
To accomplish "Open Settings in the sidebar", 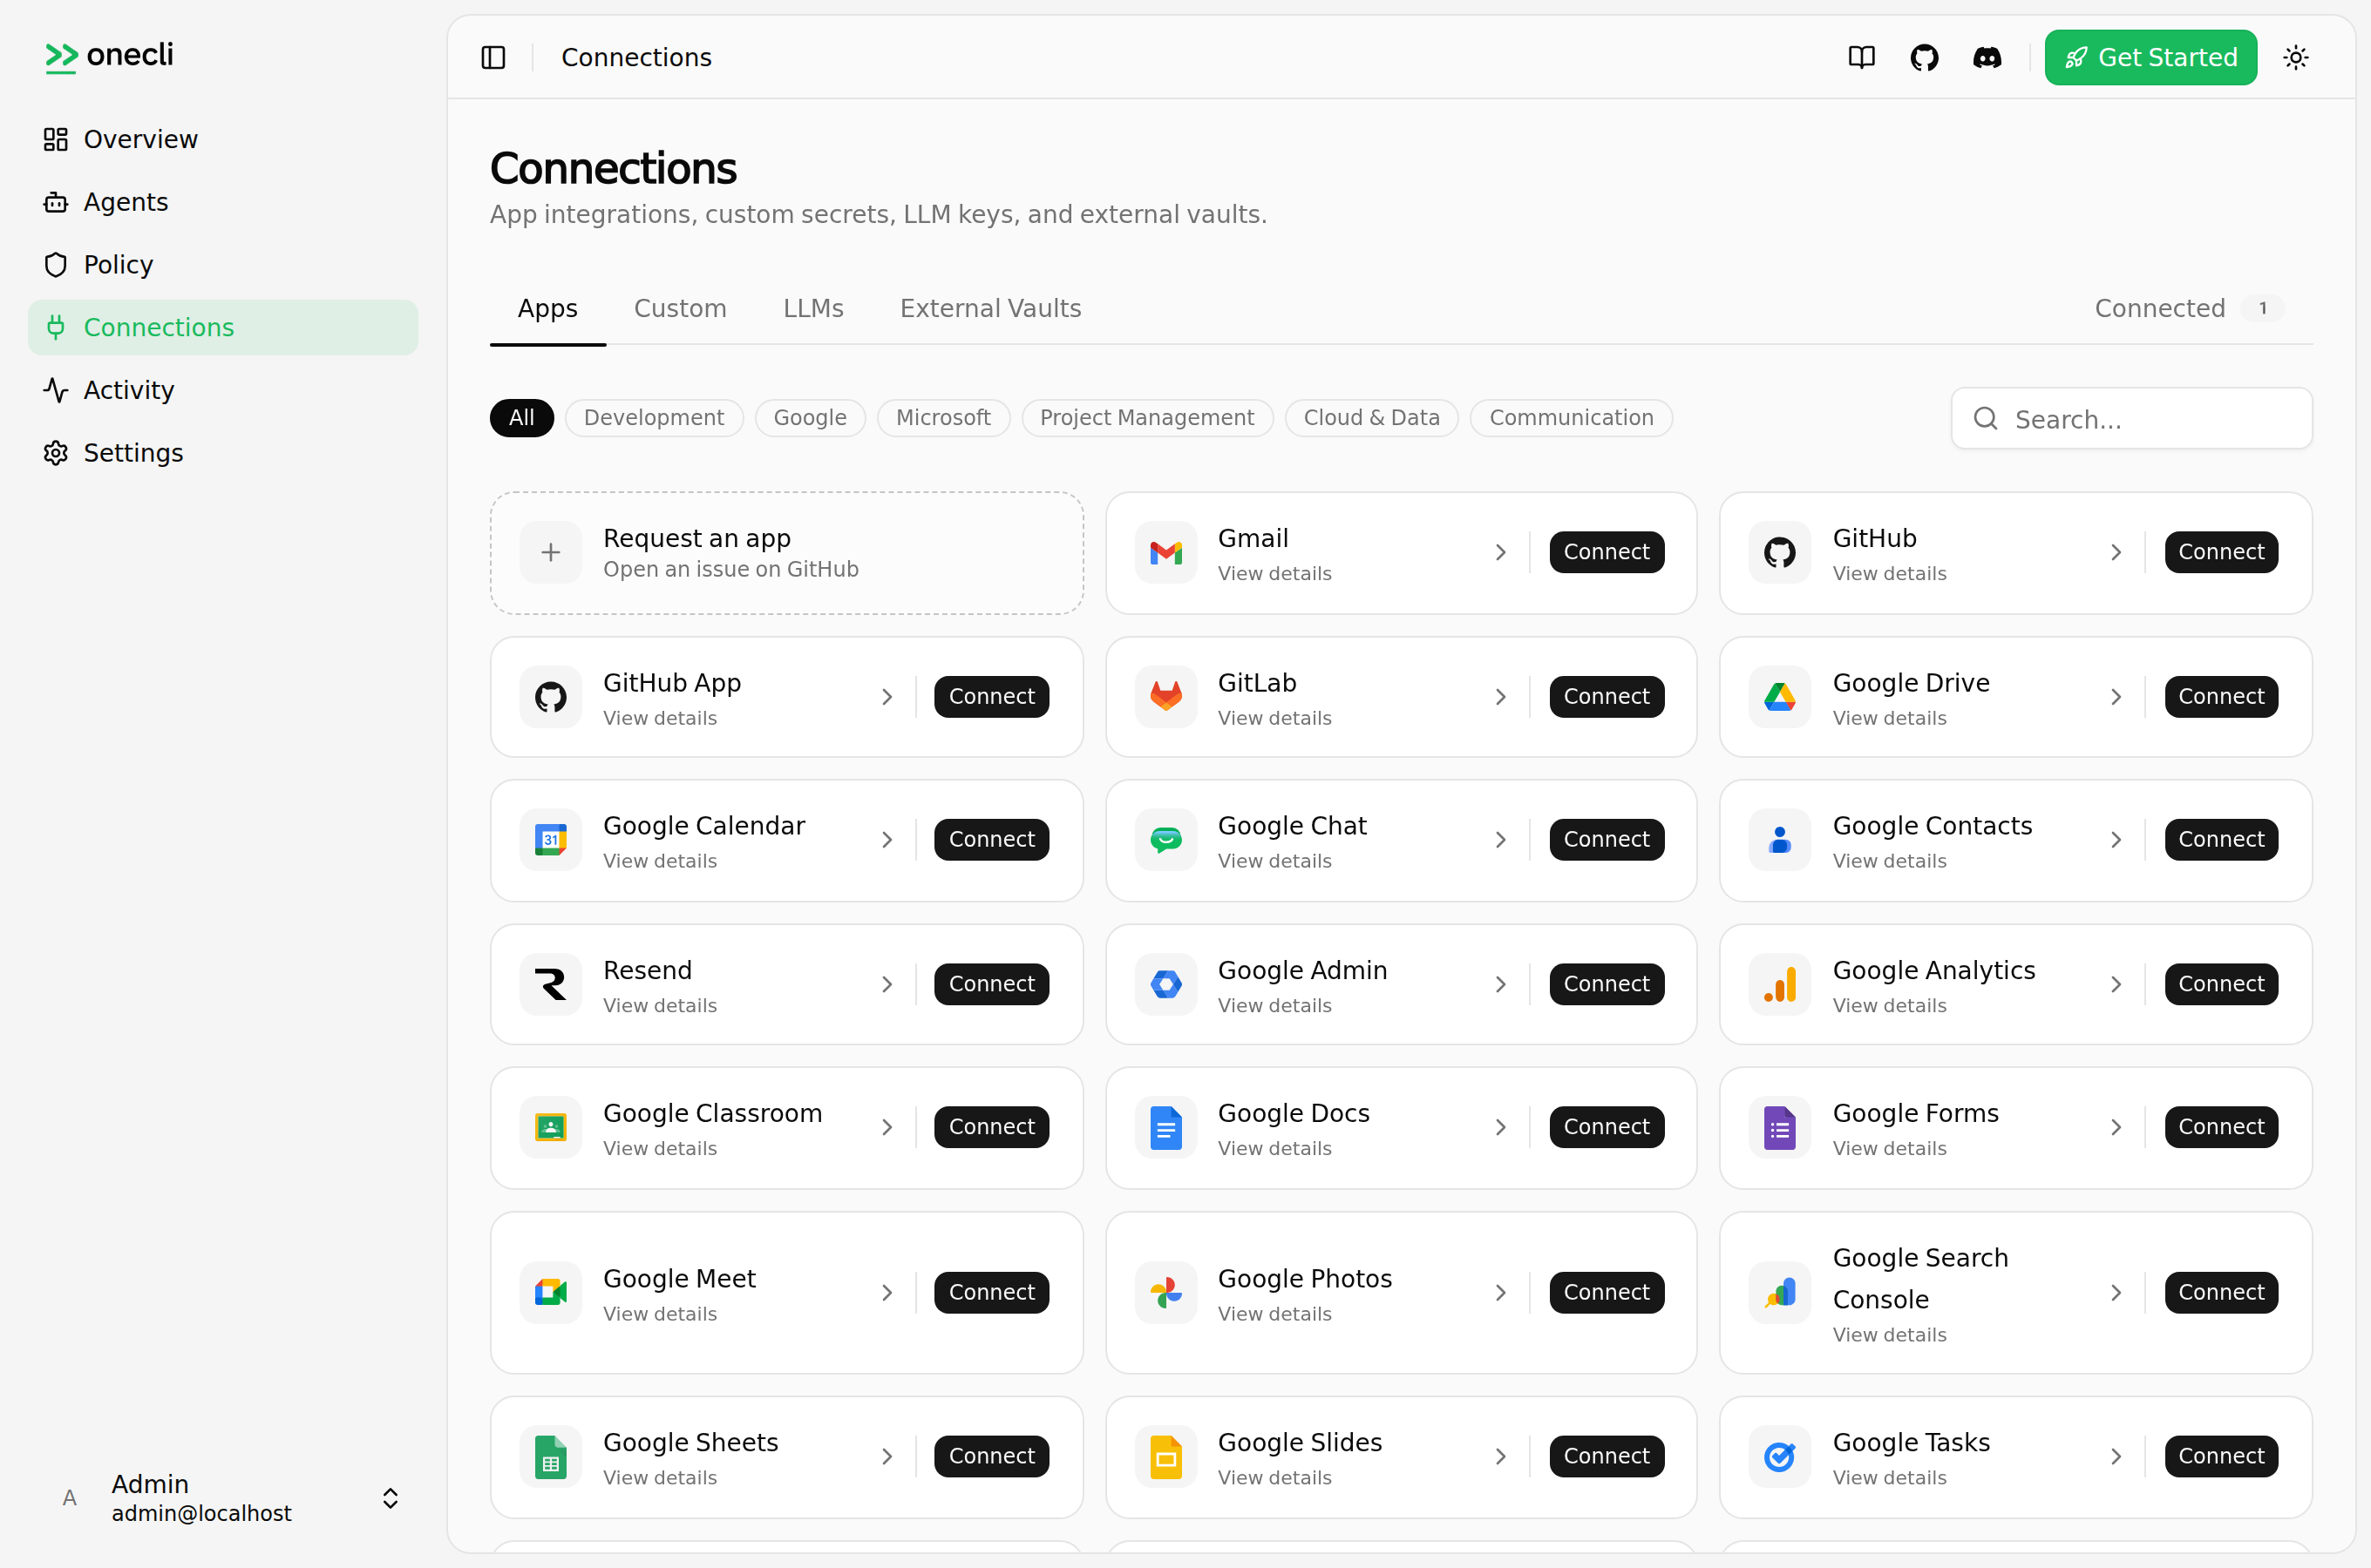I will [223, 452].
